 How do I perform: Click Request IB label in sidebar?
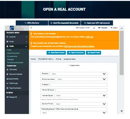(x=13, y=97)
